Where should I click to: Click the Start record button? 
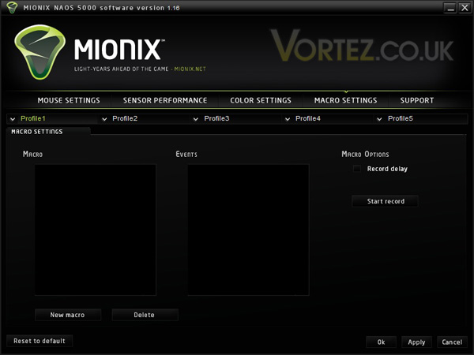click(386, 201)
